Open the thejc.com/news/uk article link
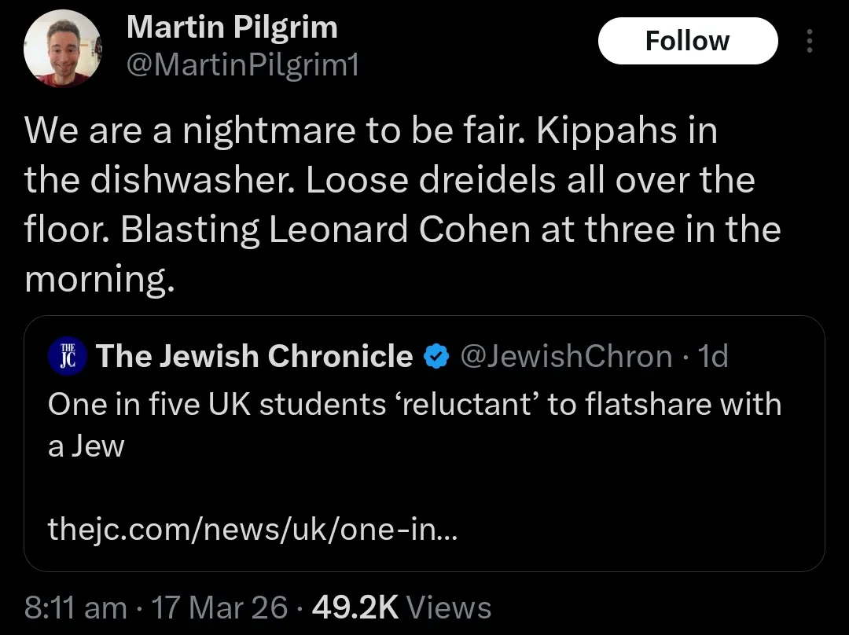This screenshot has height=635, width=849. click(253, 529)
